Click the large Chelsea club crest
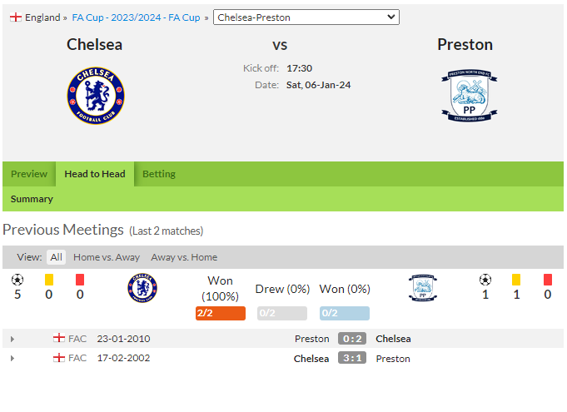567x412 pixels. (x=96, y=96)
